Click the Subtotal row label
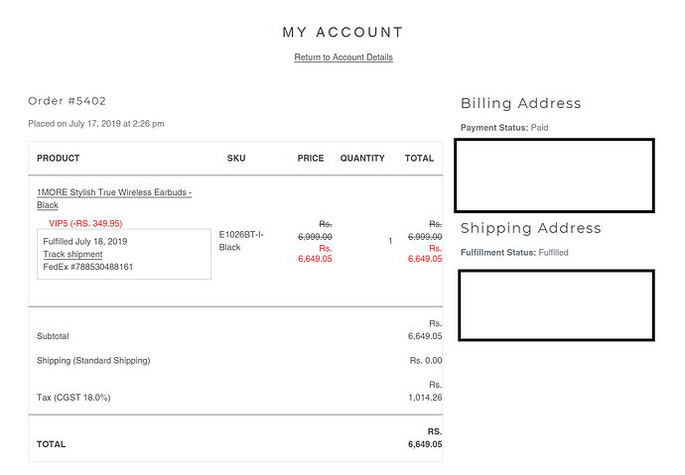This screenshot has height=475, width=685. (53, 336)
